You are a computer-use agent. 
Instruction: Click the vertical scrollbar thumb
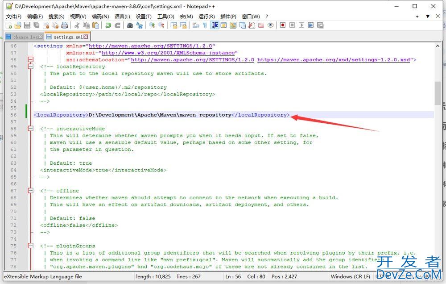click(x=438, y=93)
